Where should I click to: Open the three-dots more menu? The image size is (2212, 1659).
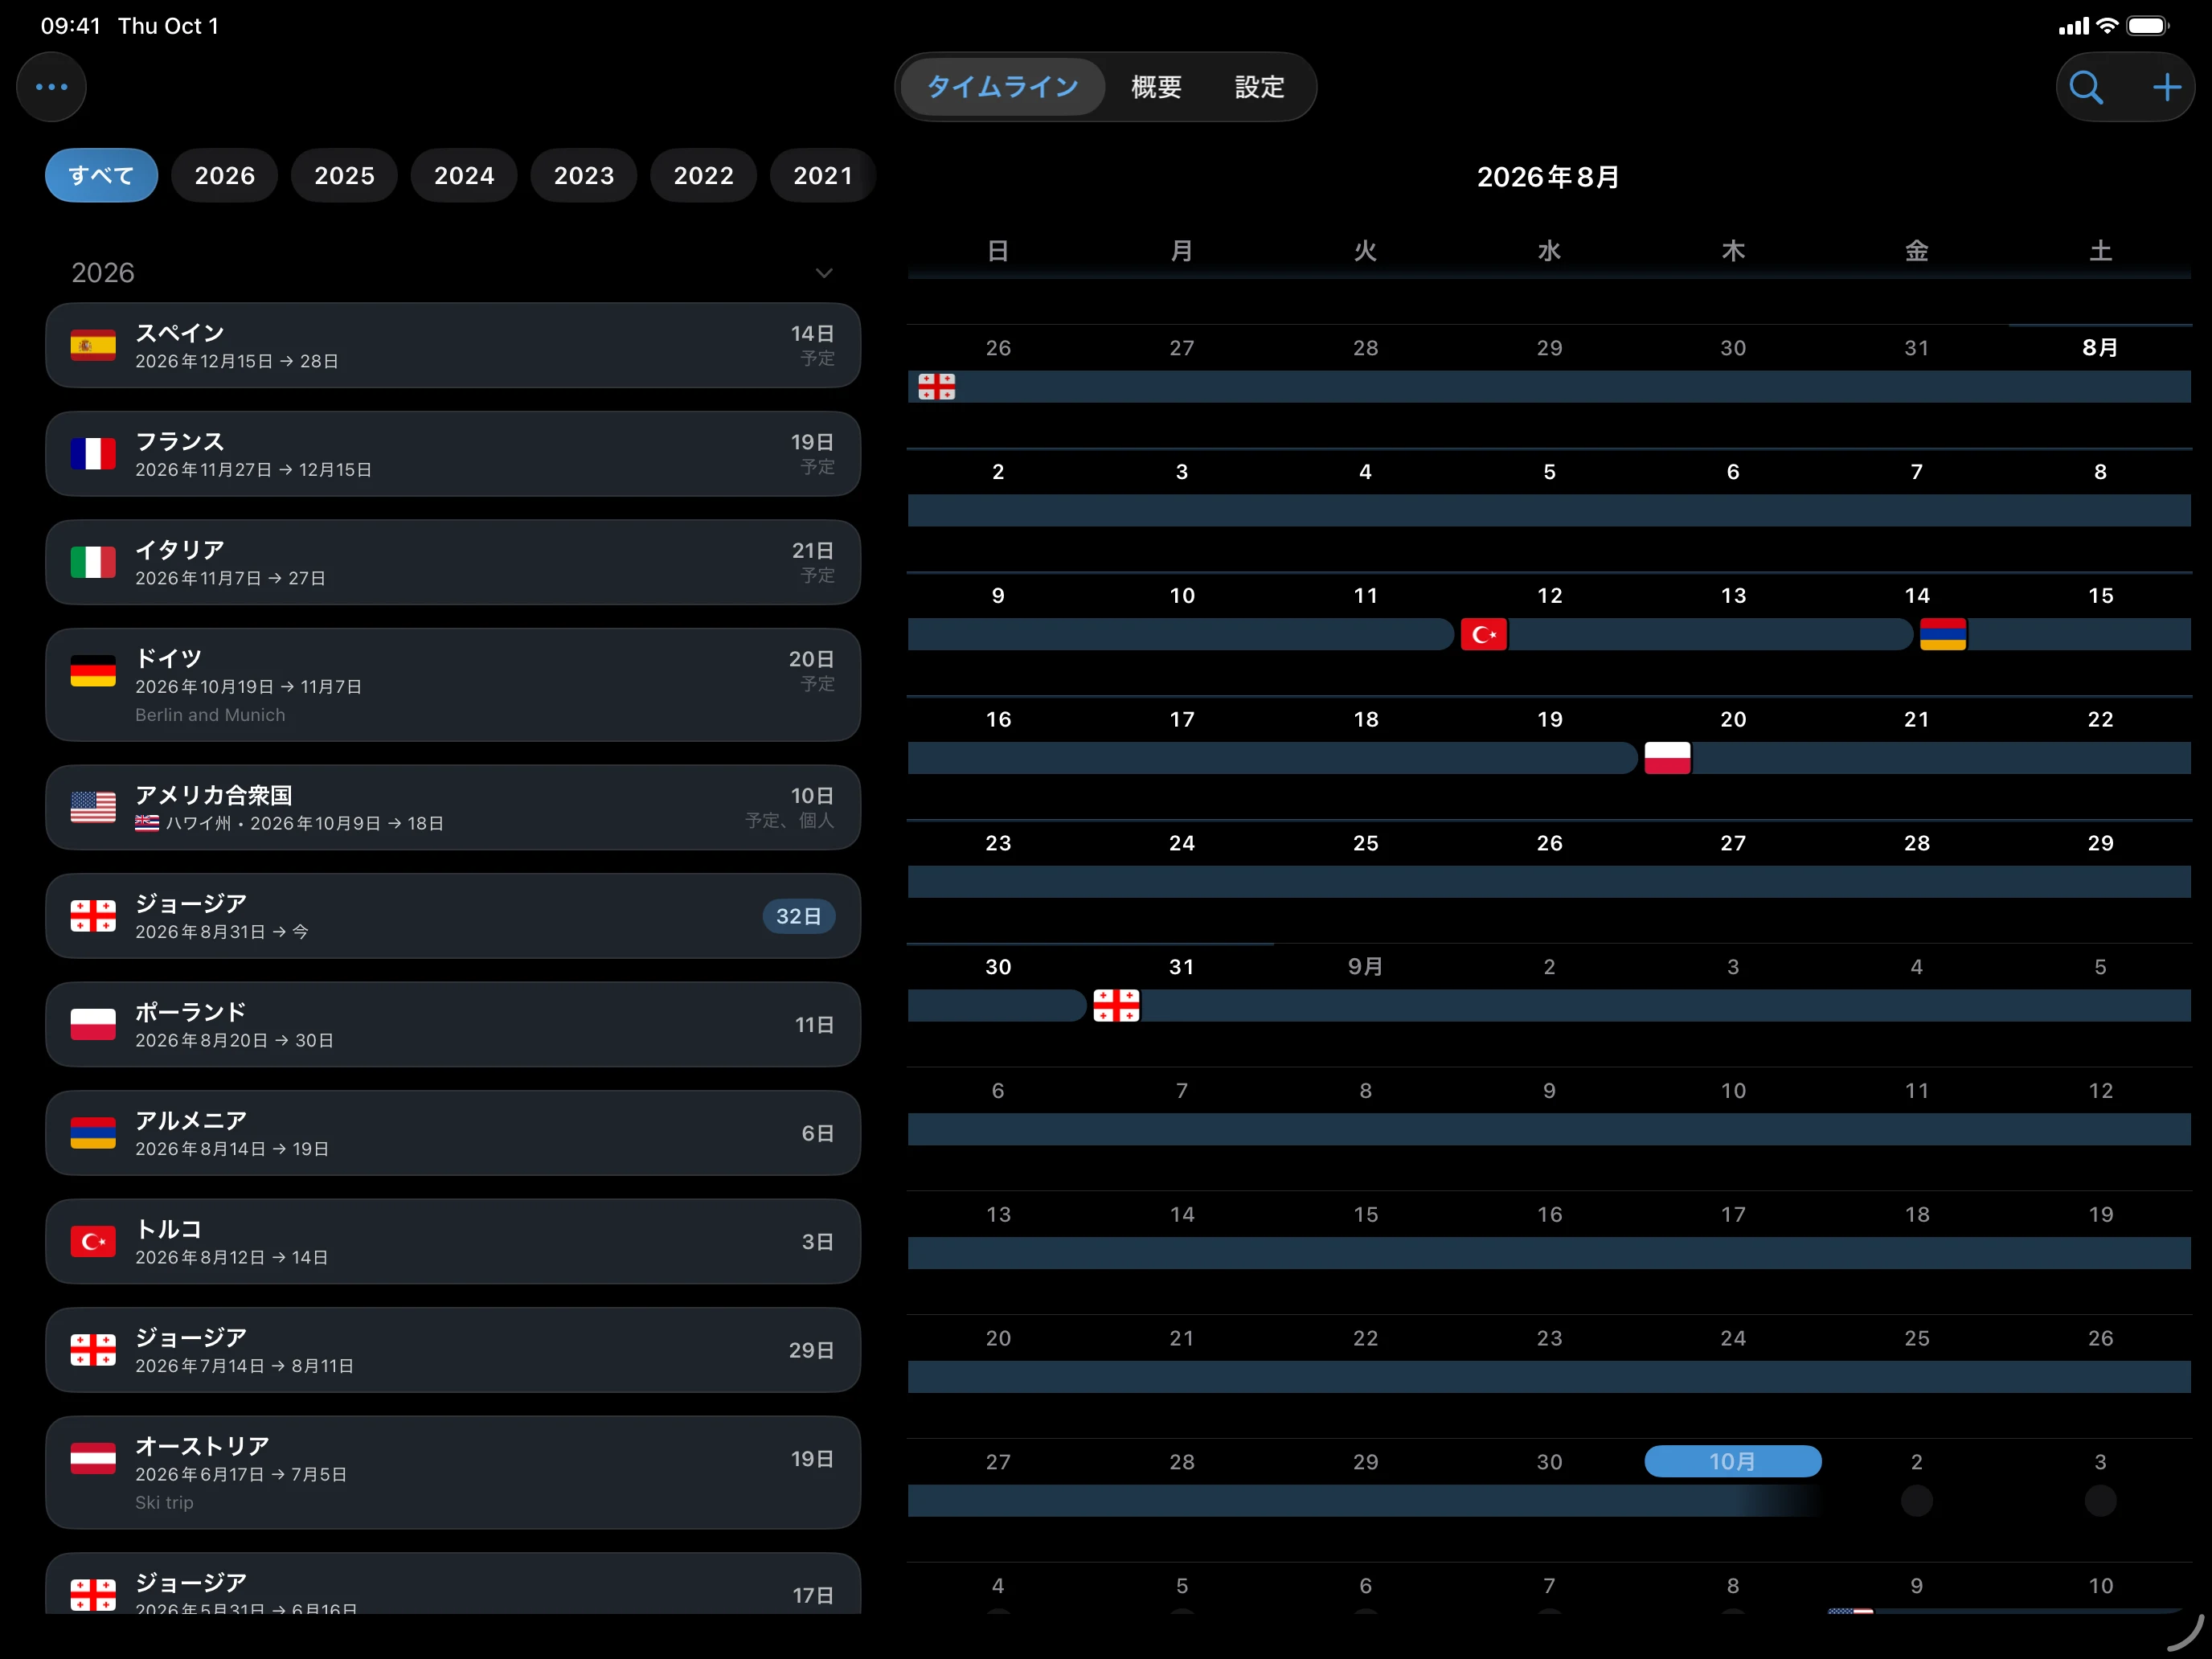pos(51,87)
